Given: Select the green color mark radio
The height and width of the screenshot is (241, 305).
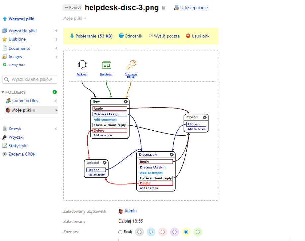Looking at the screenshot, I should 198,232.
